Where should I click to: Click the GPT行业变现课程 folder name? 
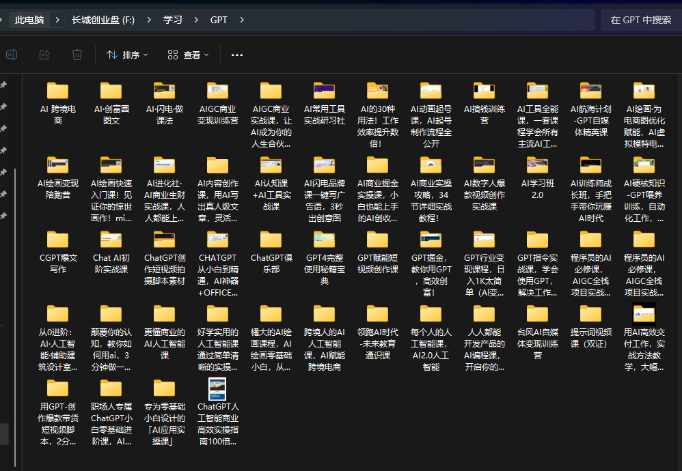coord(484,275)
